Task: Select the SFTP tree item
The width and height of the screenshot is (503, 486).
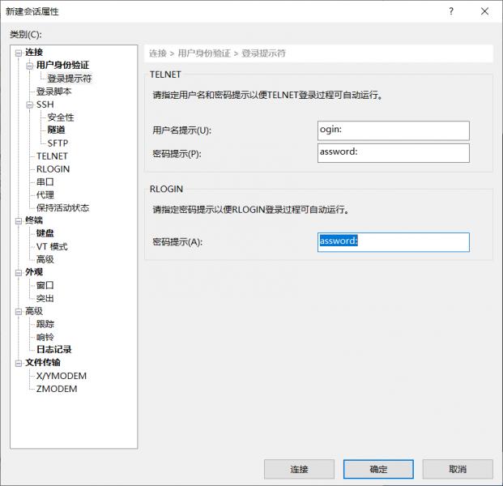Action: click(58, 143)
